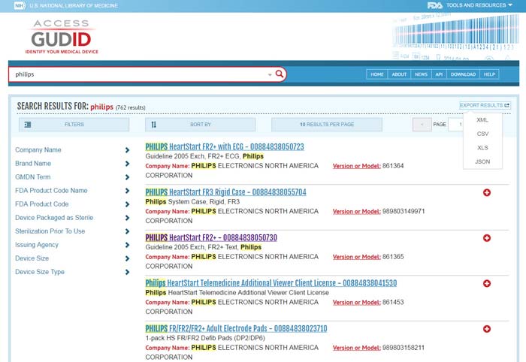Export results as XML
The image size is (526, 362).
tap(482, 120)
